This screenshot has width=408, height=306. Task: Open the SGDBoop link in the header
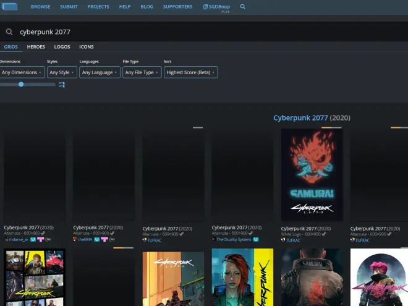pyautogui.click(x=216, y=7)
